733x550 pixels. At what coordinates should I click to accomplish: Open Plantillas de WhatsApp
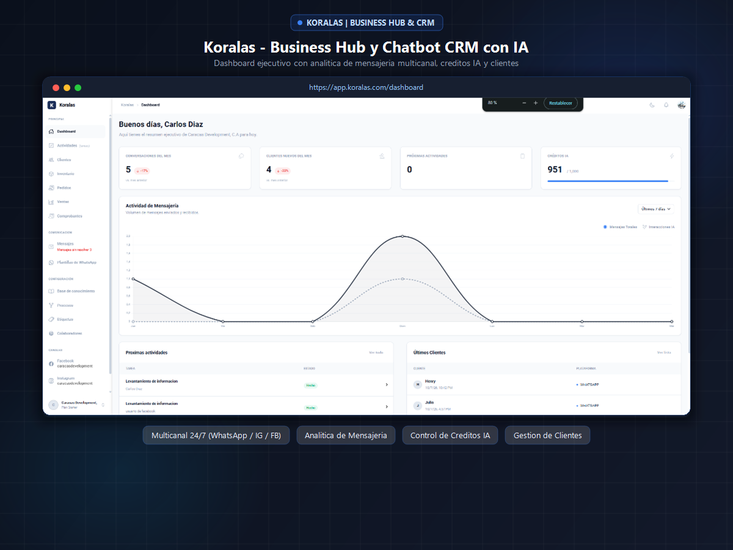click(x=76, y=262)
